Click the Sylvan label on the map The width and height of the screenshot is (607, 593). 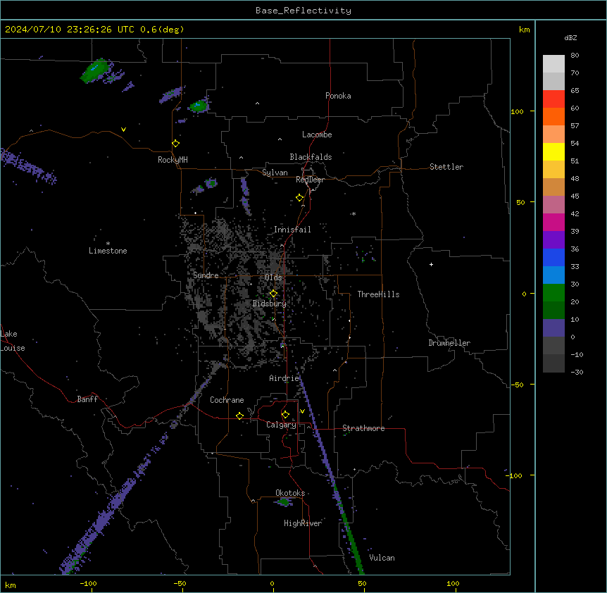(x=275, y=173)
